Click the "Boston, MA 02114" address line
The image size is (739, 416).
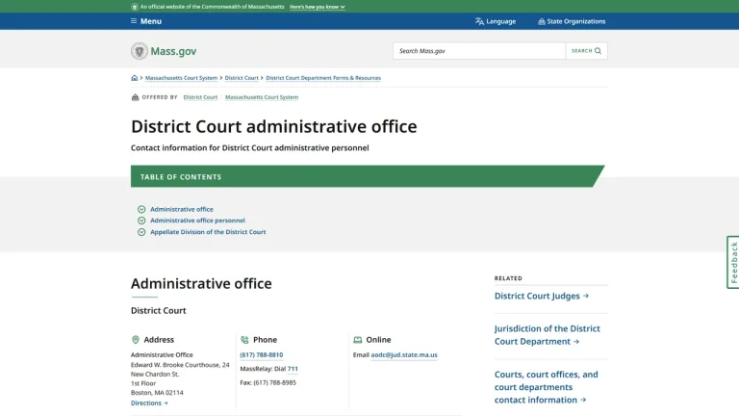pyautogui.click(x=157, y=393)
